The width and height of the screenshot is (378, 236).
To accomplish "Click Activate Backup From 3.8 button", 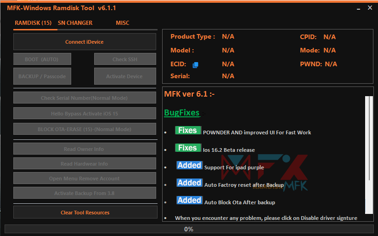I will click(85, 193).
